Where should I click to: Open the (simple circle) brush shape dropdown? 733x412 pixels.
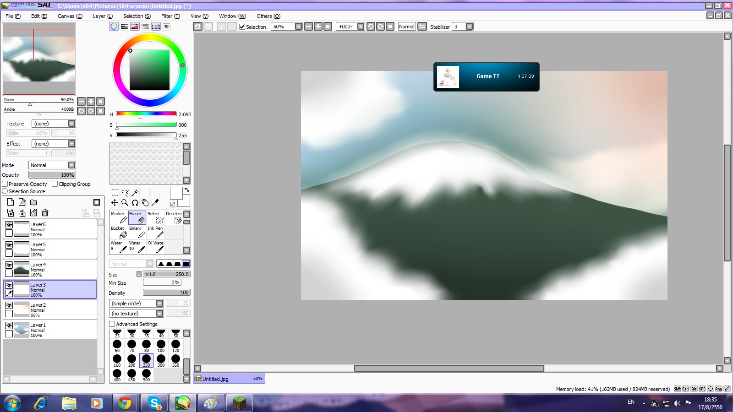[137, 304]
